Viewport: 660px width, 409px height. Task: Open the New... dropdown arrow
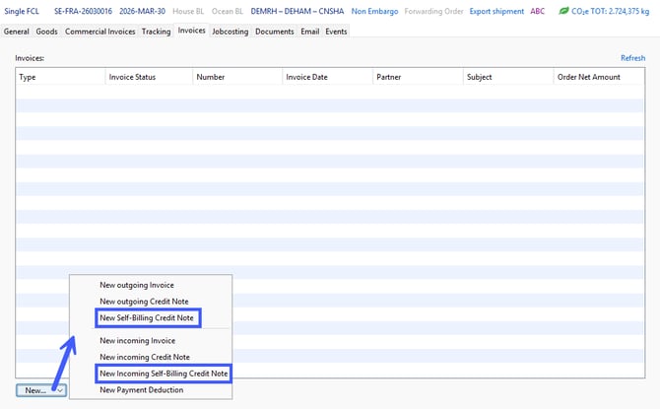[x=59, y=390]
